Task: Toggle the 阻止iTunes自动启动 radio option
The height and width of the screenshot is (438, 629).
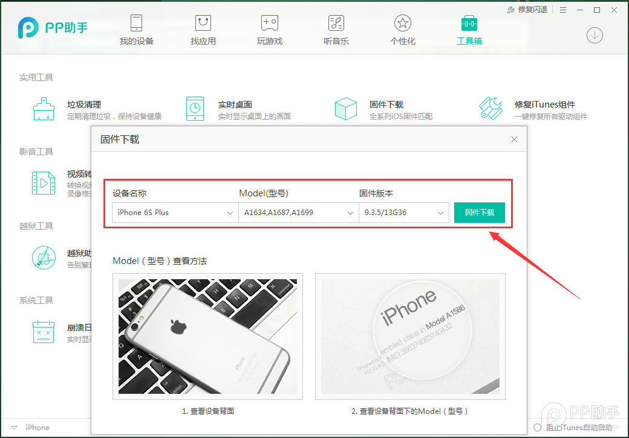Action: [x=537, y=428]
